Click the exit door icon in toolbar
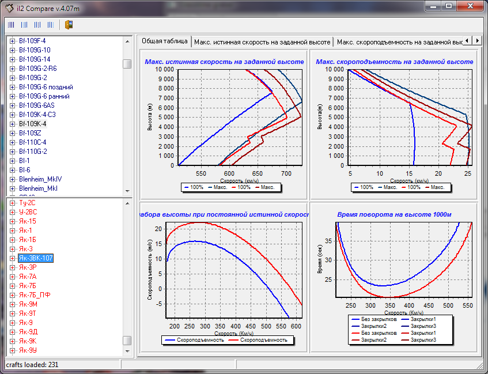This screenshot has height=374, width=488. click(69, 25)
